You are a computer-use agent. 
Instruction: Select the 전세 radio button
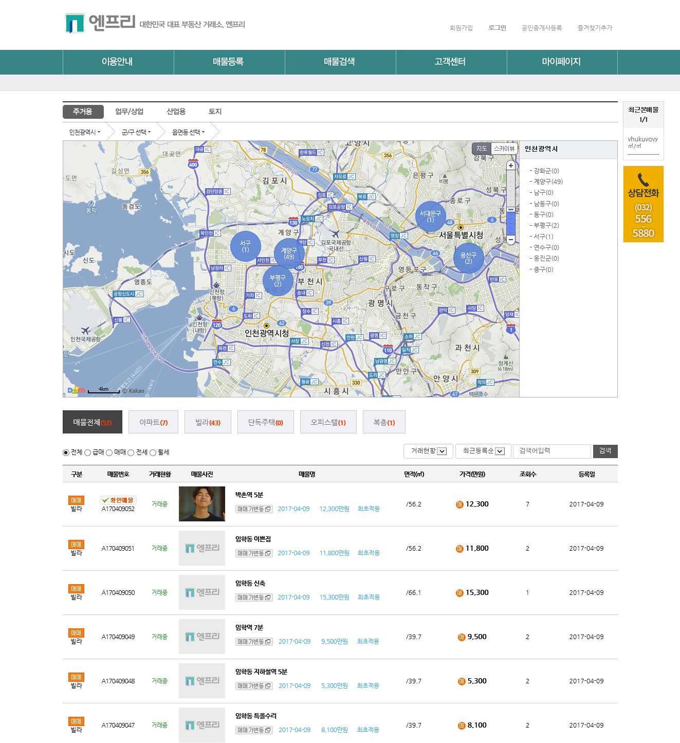(131, 452)
